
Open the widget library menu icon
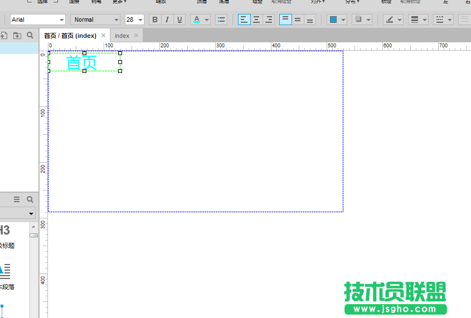coord(17,199)
